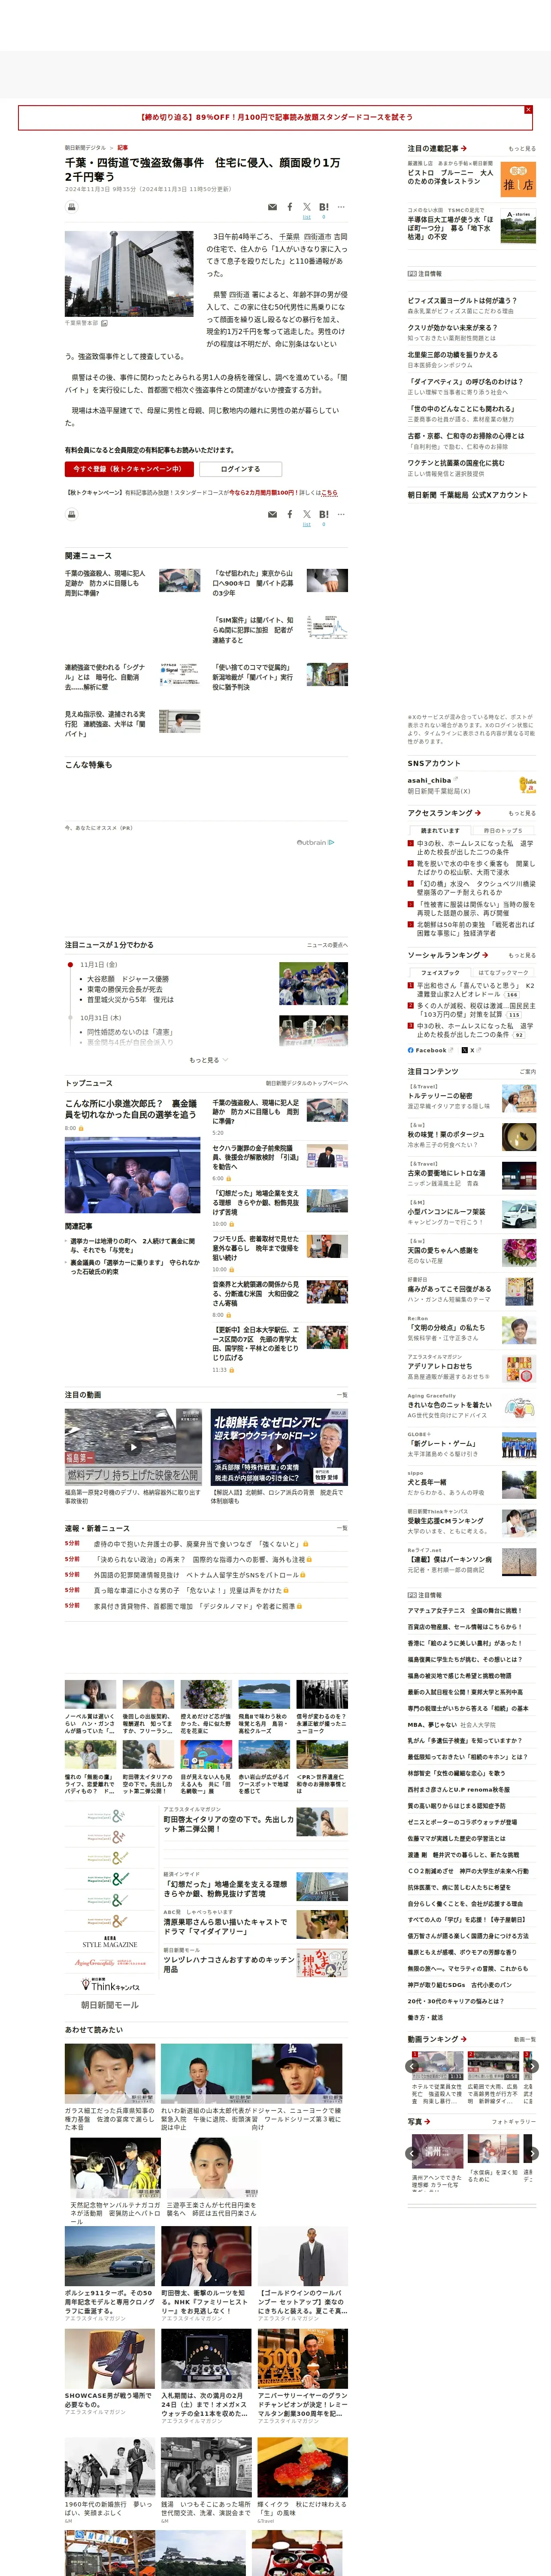Share article by mail icon below the headline
The image size is (551, 2576).
(272, 207)
